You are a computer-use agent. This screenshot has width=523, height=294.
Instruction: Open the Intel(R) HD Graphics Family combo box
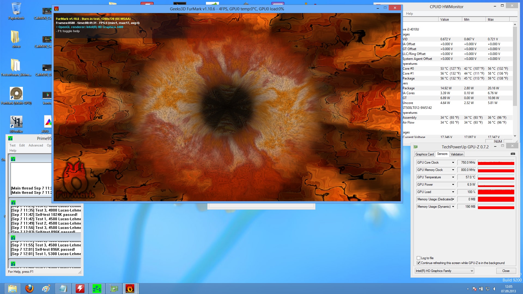444,271
